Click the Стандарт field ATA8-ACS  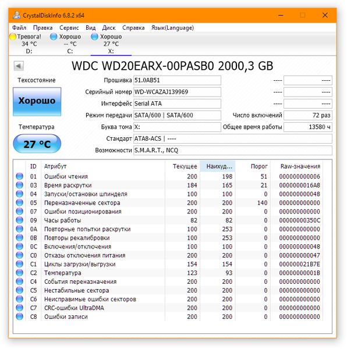[x=233, y=138]
